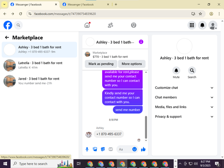Choose a GIF with the GIF icon

(111, 149)
